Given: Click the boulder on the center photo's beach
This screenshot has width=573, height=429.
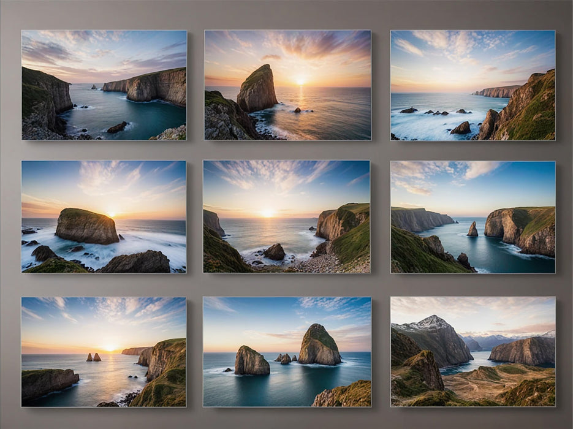Looking at the screenshot, I should [274, 252].
